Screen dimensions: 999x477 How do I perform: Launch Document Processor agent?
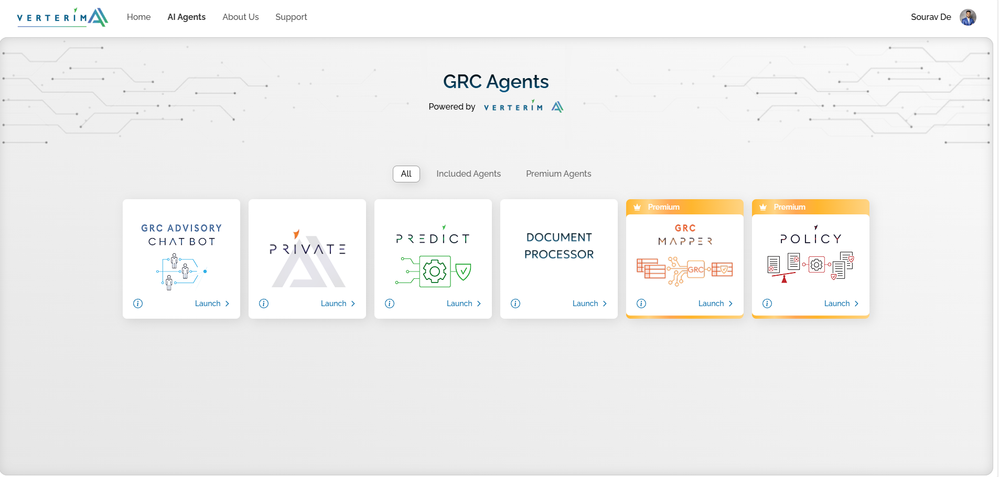click(x=589, y=303)
